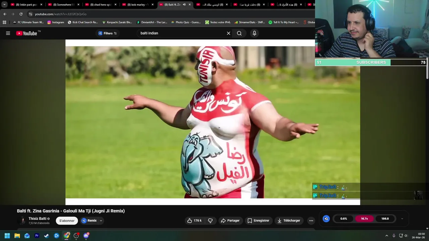Open the vidIQ Filters options

click(x=108, y=33)
